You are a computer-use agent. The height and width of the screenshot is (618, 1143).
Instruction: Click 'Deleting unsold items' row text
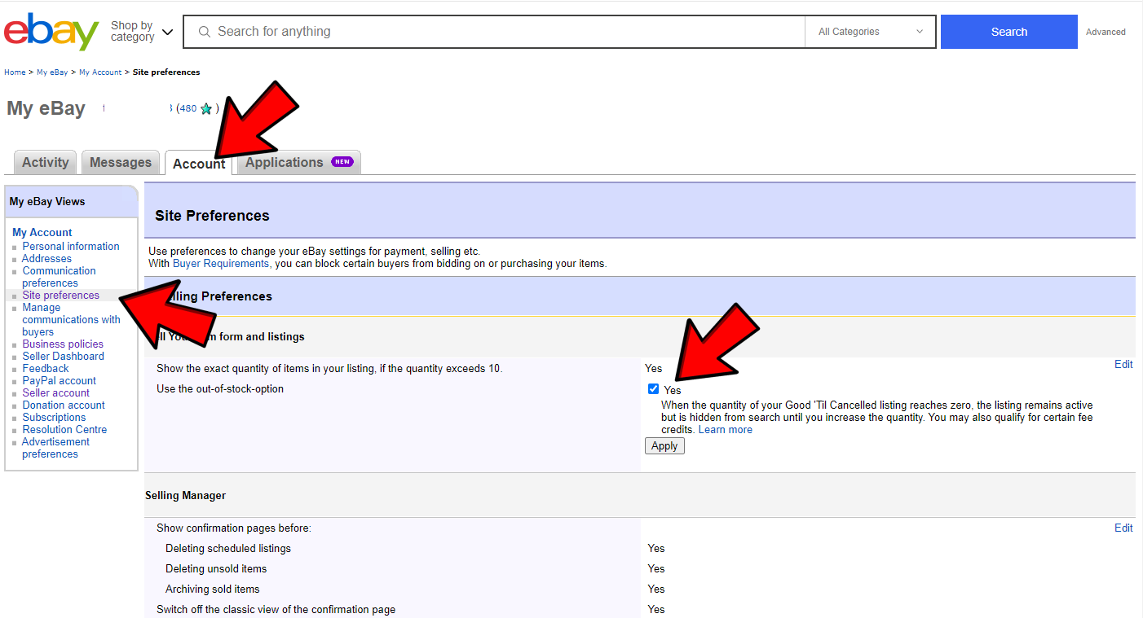[216, 568]
